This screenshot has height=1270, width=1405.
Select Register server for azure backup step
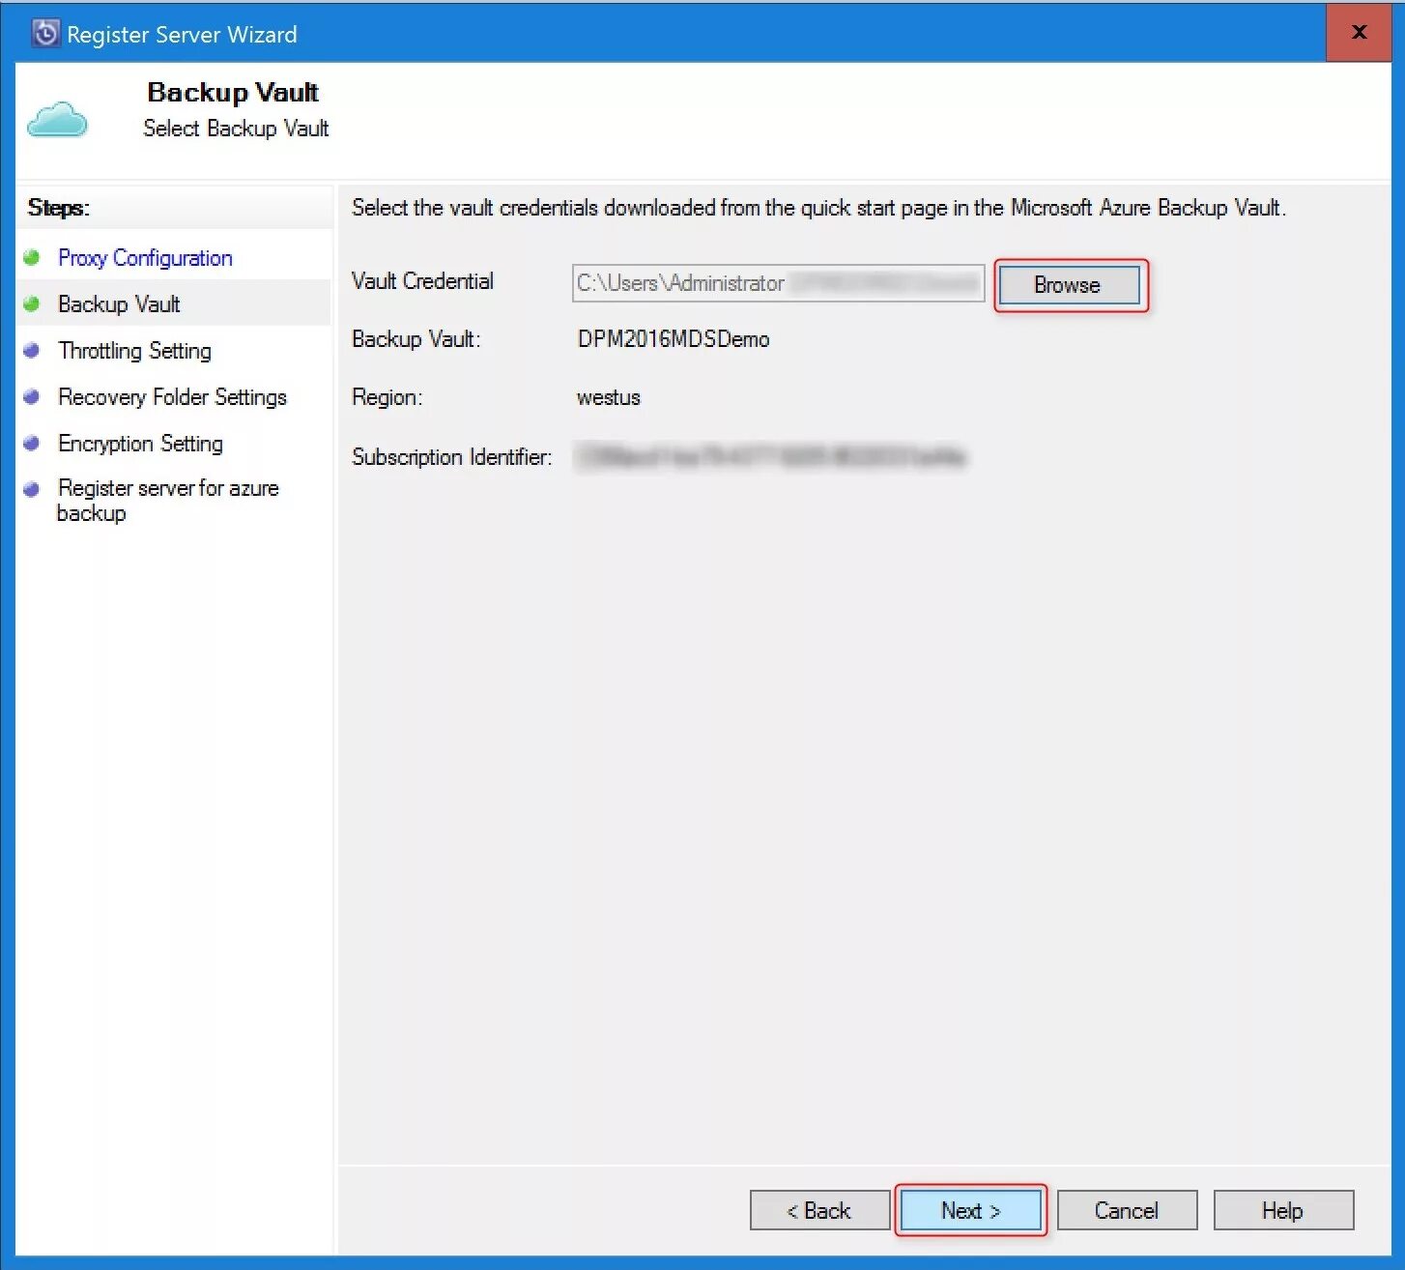coord(168,501)
